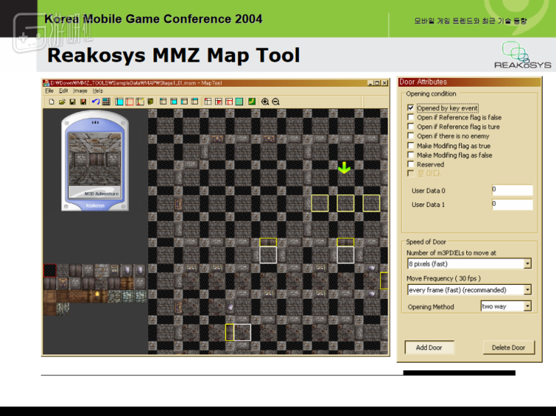The height and width of the screenshot is (416, 556).
Task: Click the Save disk toolbar icon
Action: click(x=73, y=102)
